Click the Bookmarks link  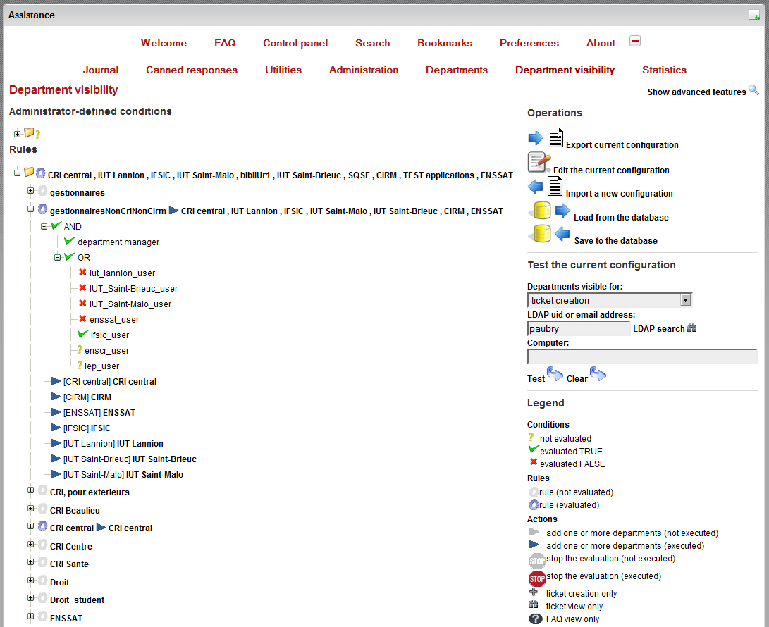pyautogui.click(x=445, y=43)
